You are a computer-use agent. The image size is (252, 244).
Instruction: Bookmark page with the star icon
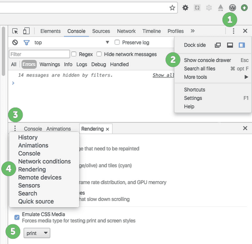click(172, 8)
